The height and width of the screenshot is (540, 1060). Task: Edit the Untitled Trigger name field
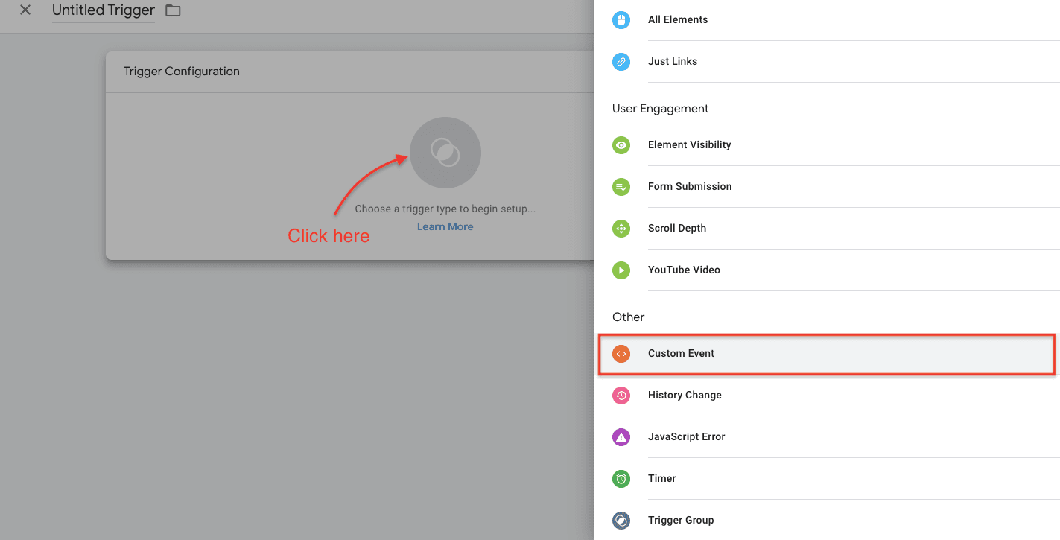104,10
